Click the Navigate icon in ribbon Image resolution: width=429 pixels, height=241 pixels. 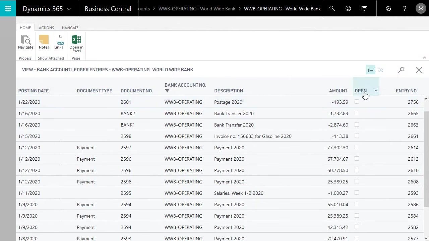[x=25, y=42]
